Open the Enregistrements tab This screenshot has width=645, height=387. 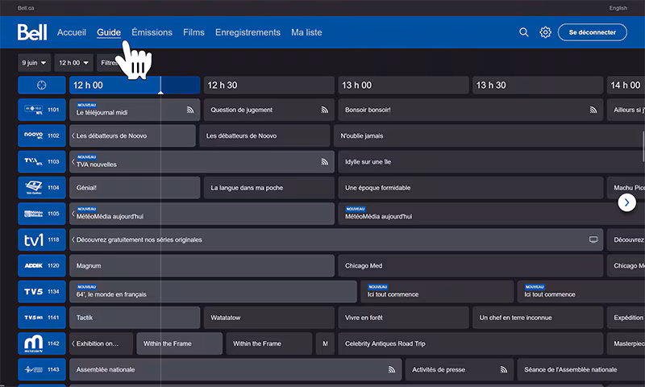click(248, 32)
